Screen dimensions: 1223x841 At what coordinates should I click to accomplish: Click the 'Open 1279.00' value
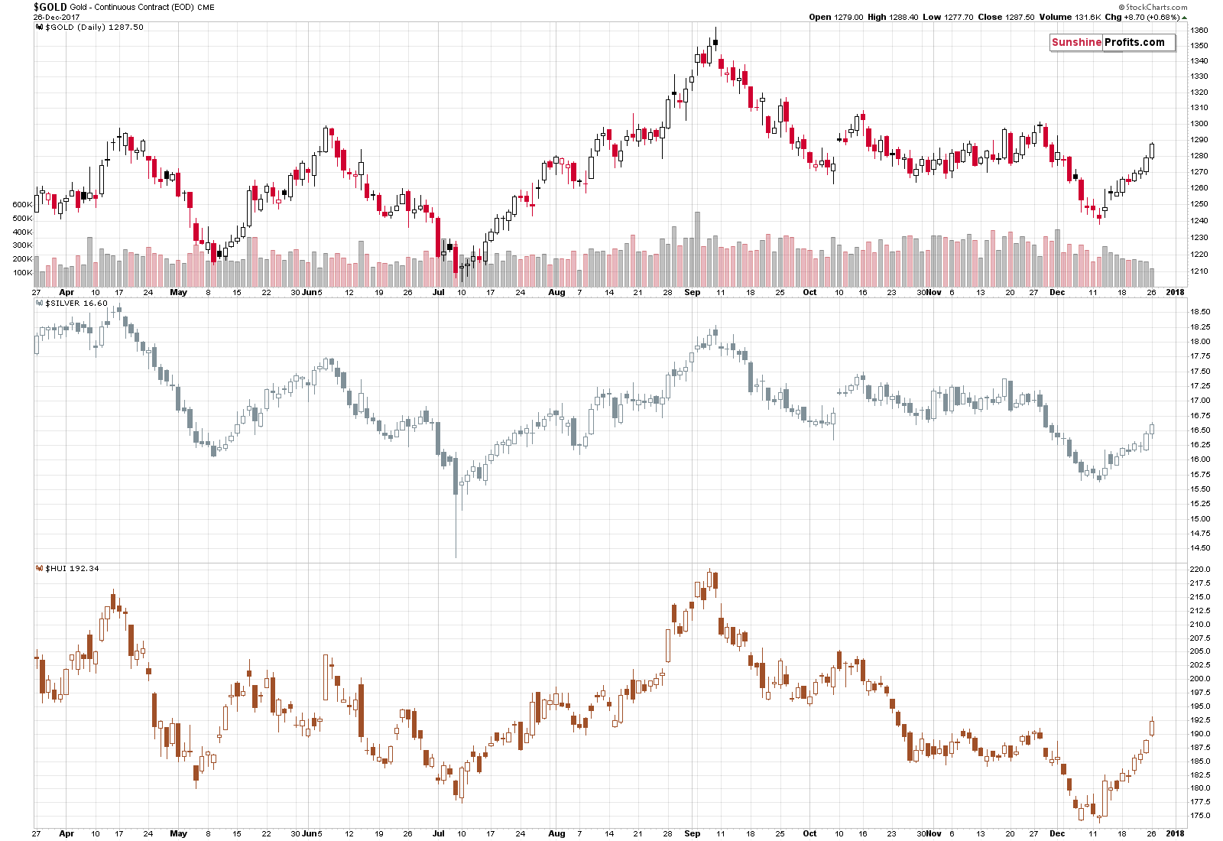point(836,17)
